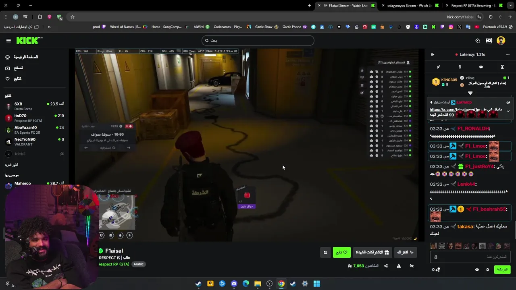516x290 pixels.
Task: Open a new browser tab with plus
Action: point(310,6)
